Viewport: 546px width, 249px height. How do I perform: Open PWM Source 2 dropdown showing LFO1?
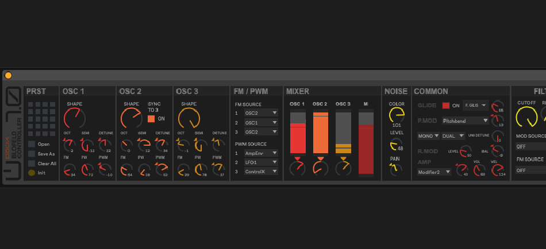[x=261, y=162]
